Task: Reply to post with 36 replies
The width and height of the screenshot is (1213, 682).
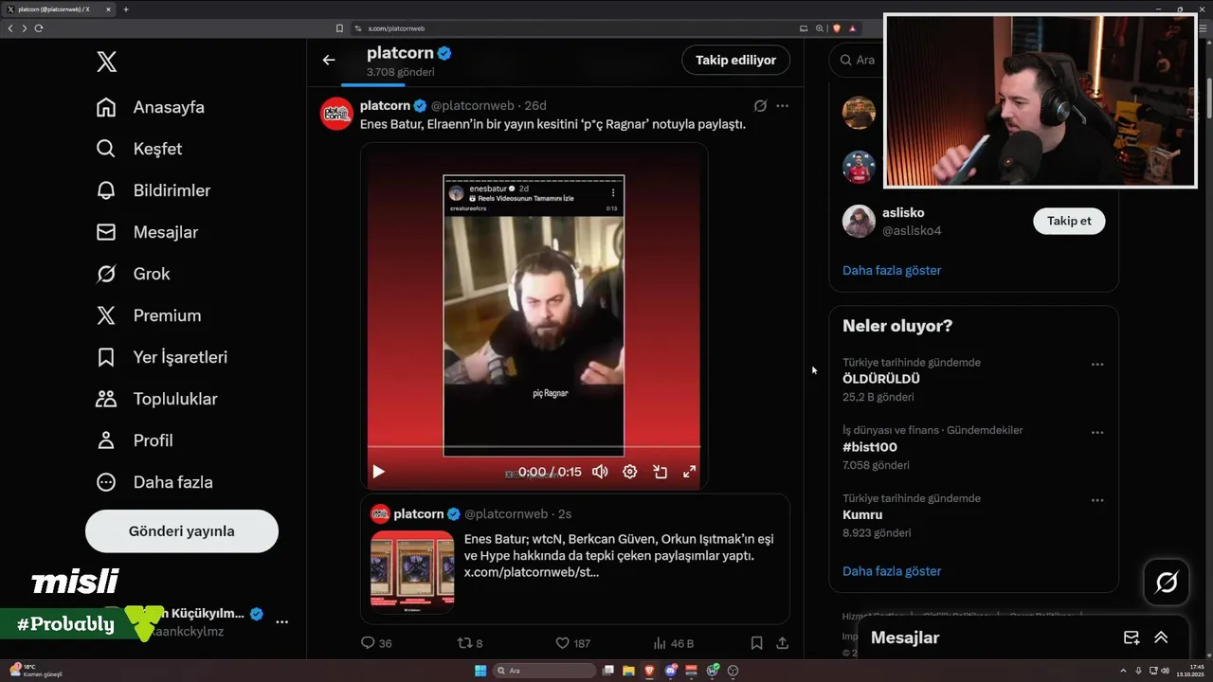Action: click(x=376, y=643)
